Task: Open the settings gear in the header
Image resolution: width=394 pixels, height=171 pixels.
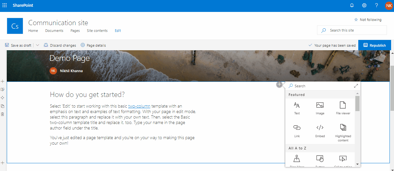Action: [x=364, y=5]
